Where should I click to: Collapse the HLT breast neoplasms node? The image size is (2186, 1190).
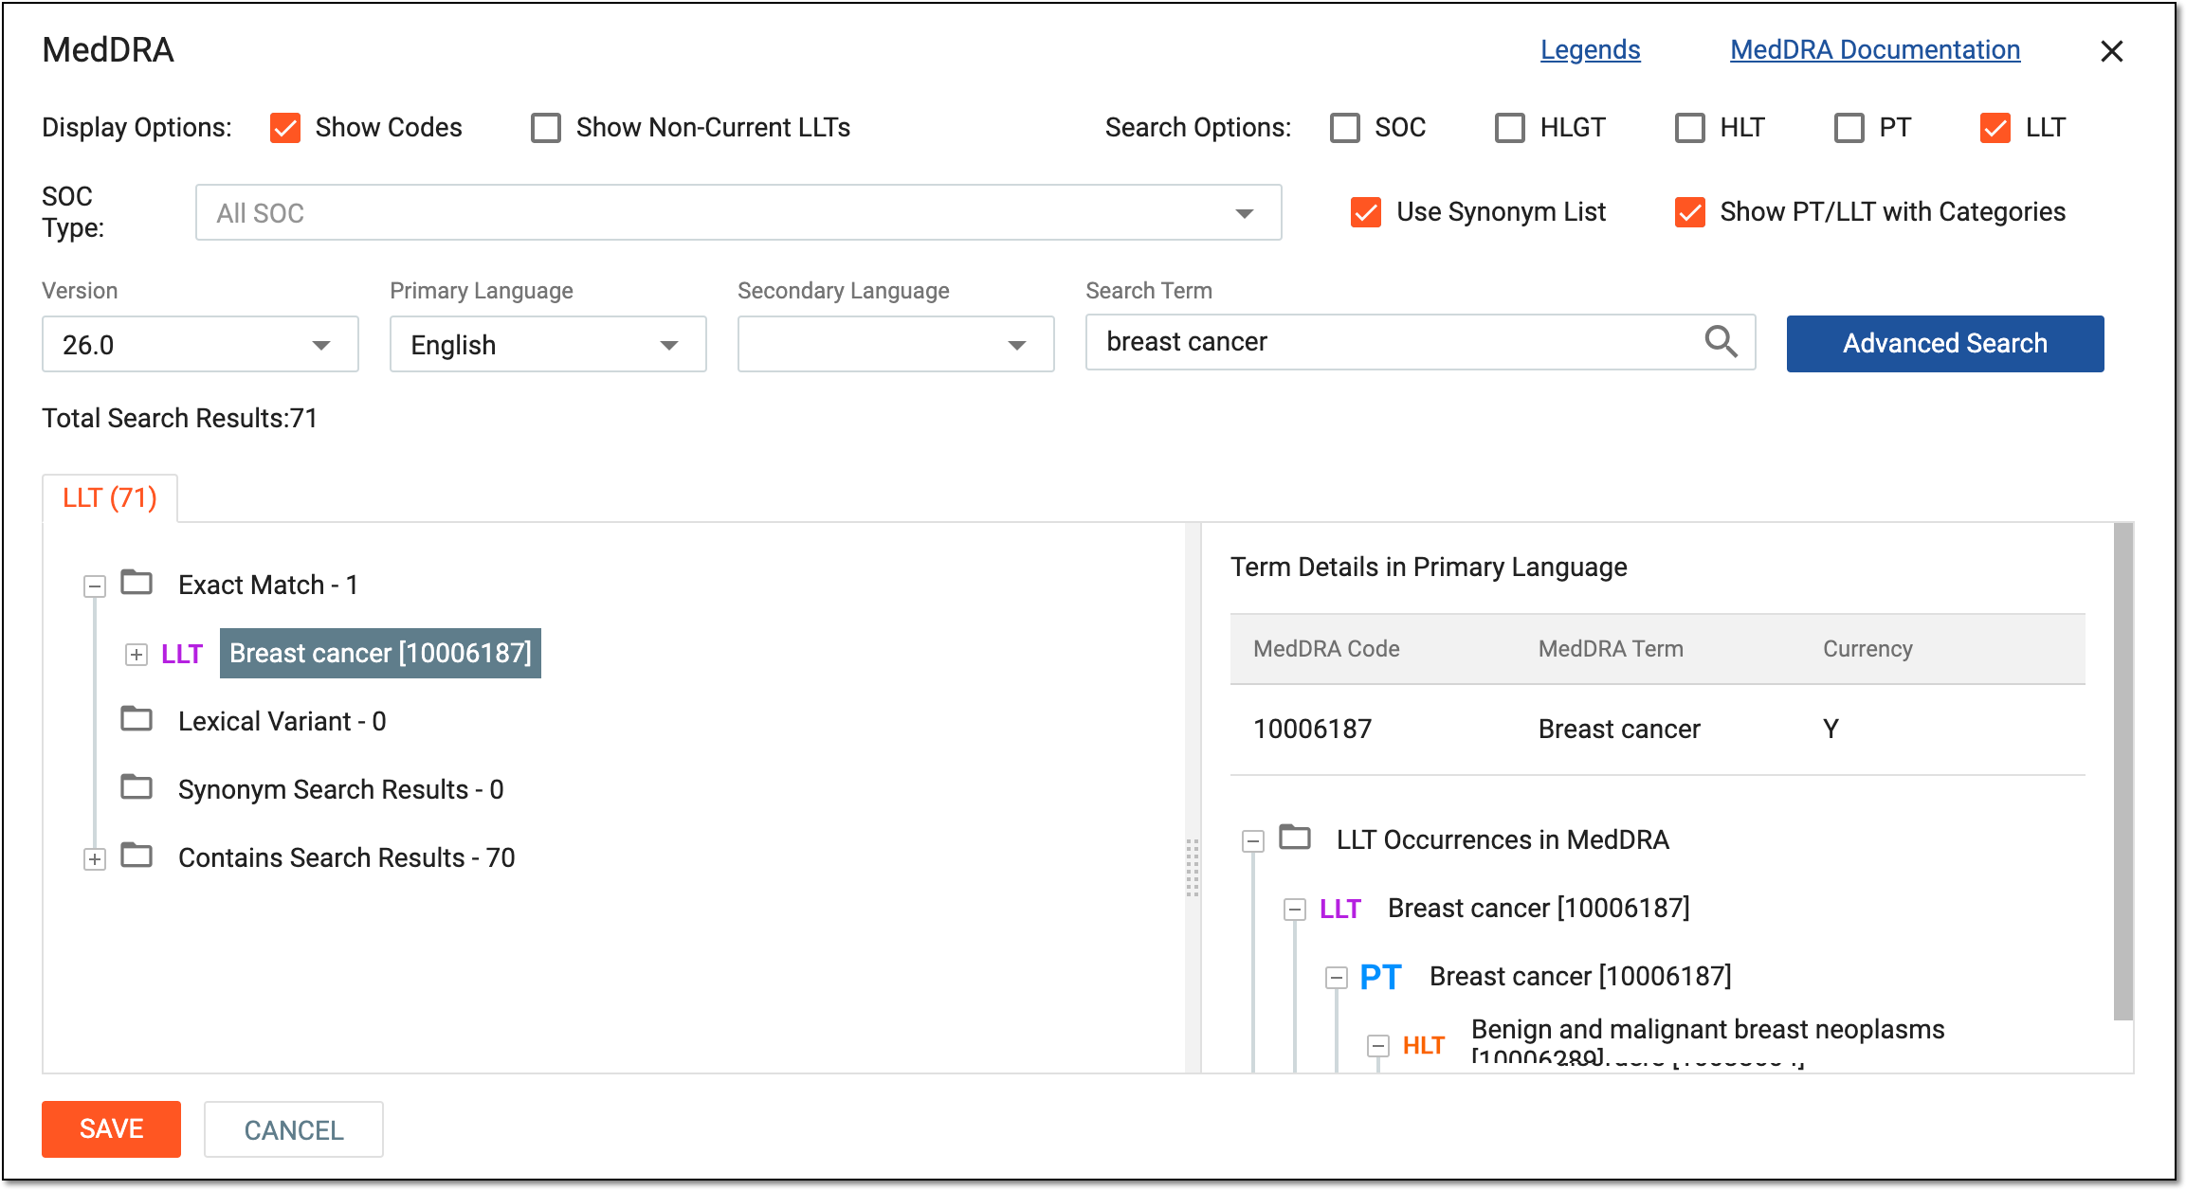click(x=1378, y=1046)
